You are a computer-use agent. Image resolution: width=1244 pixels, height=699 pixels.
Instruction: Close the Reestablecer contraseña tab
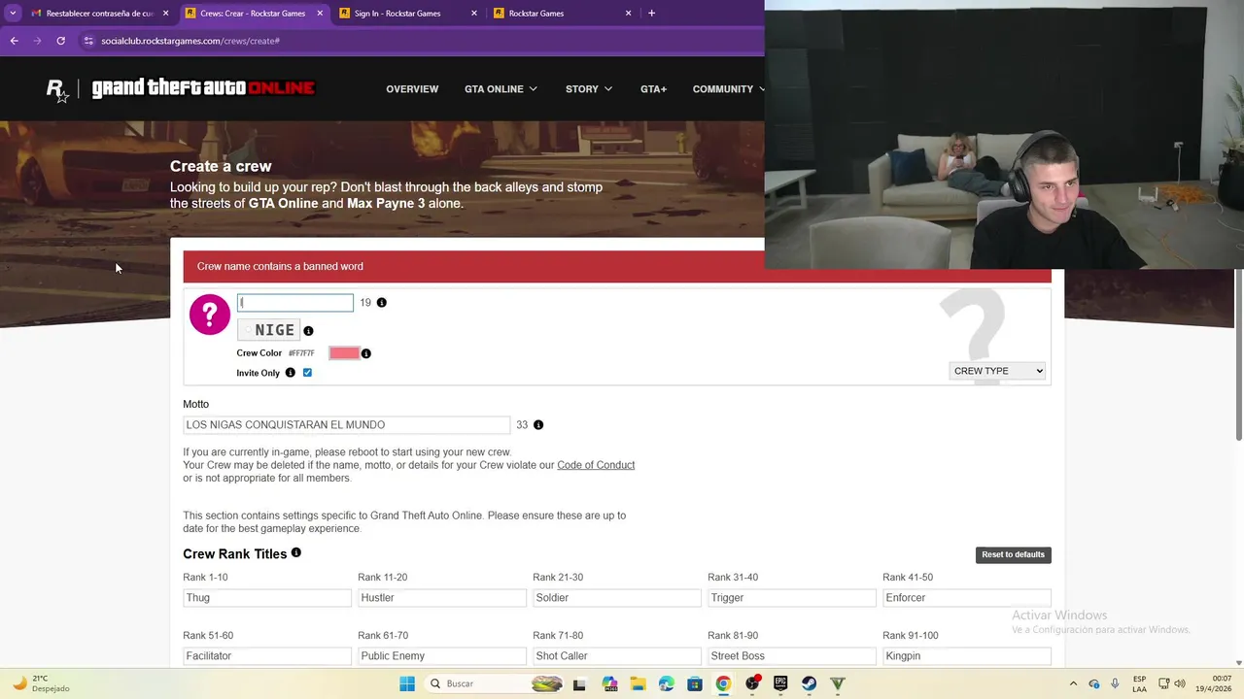pyautogui.click(x=165, y=14)
